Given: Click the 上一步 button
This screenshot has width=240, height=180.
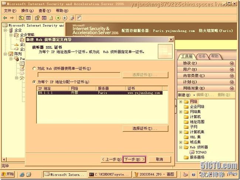Looking at the screenshot, I should (x=112, y=159).
